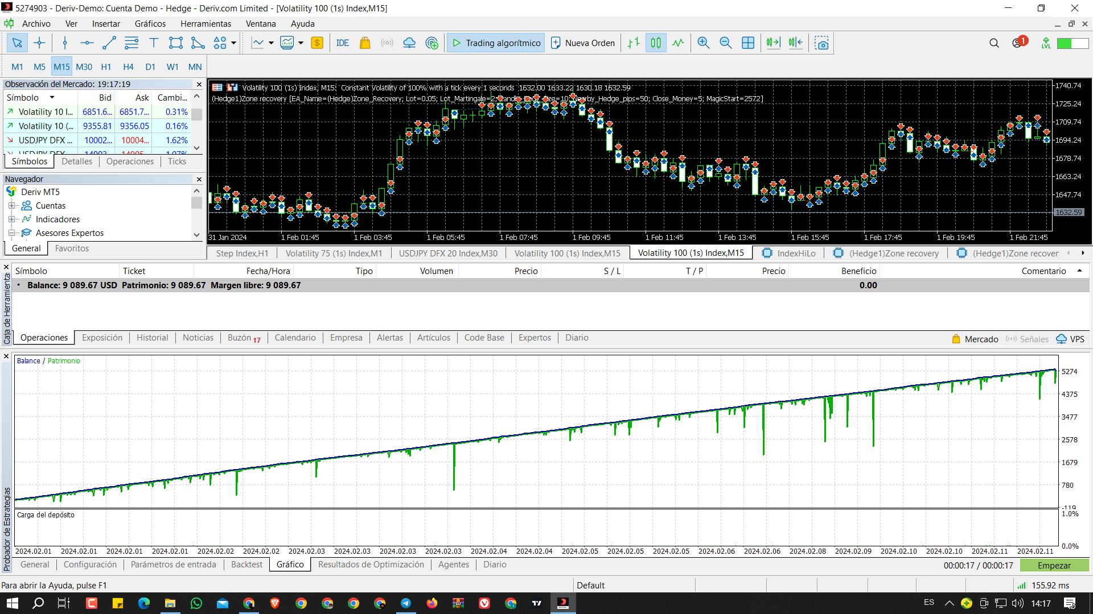Draw a horizontal line on chart
Screen dimensions: 1093x614
87,43
